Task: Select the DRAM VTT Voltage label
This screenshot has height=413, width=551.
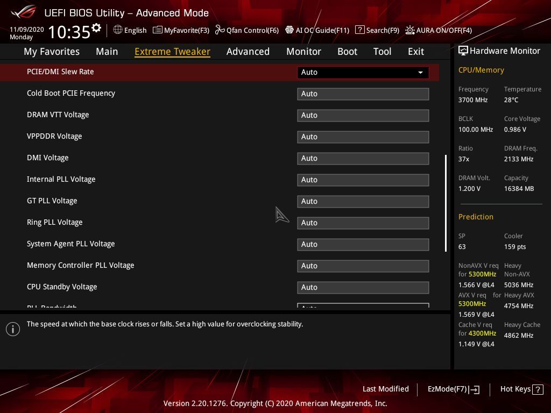Action: point(58,115)
